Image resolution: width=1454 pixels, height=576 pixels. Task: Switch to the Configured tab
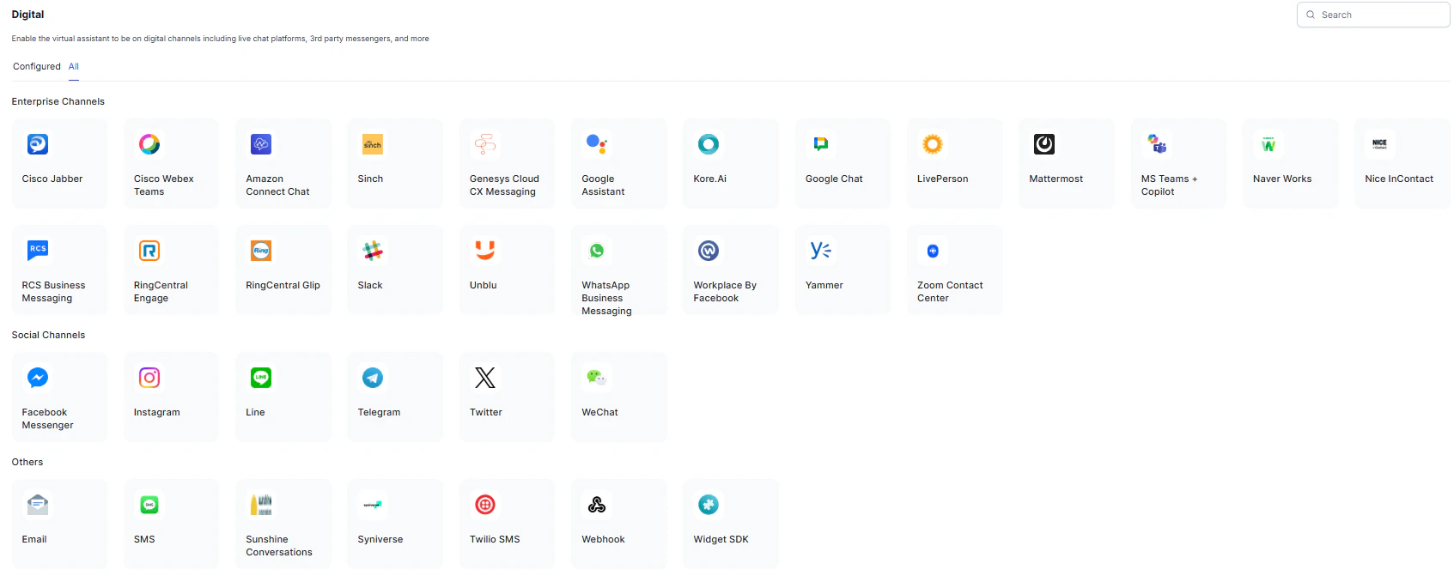coord(37,66)
